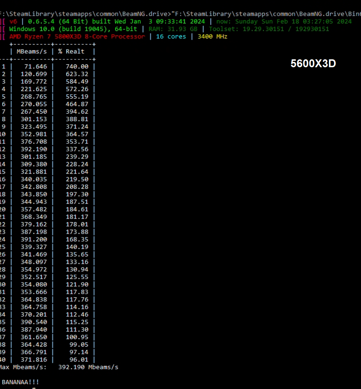Click the value 221.64

[77, 172]
